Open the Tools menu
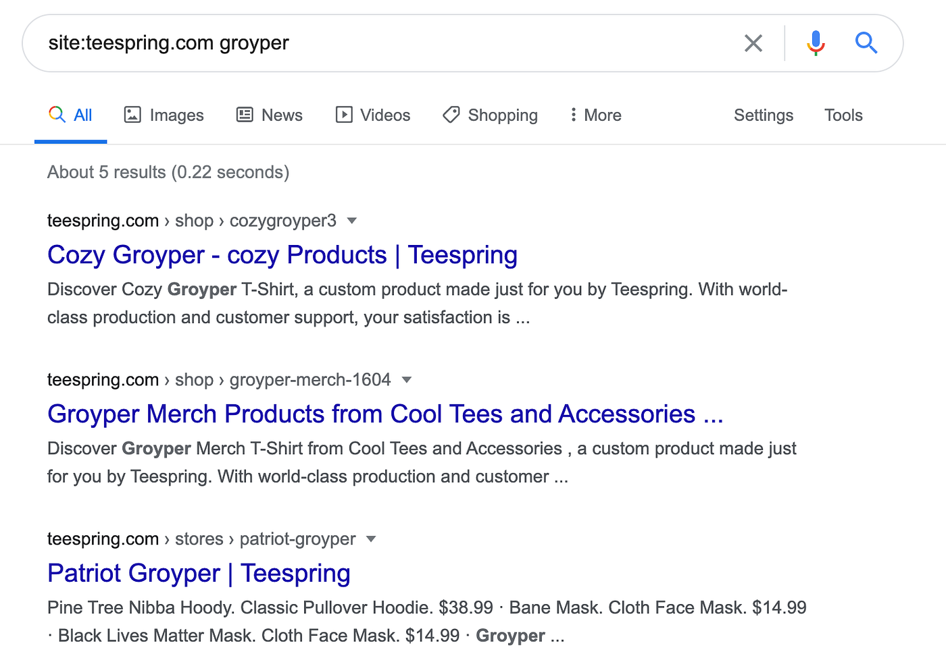946x658 pixels. click(843, 115)
